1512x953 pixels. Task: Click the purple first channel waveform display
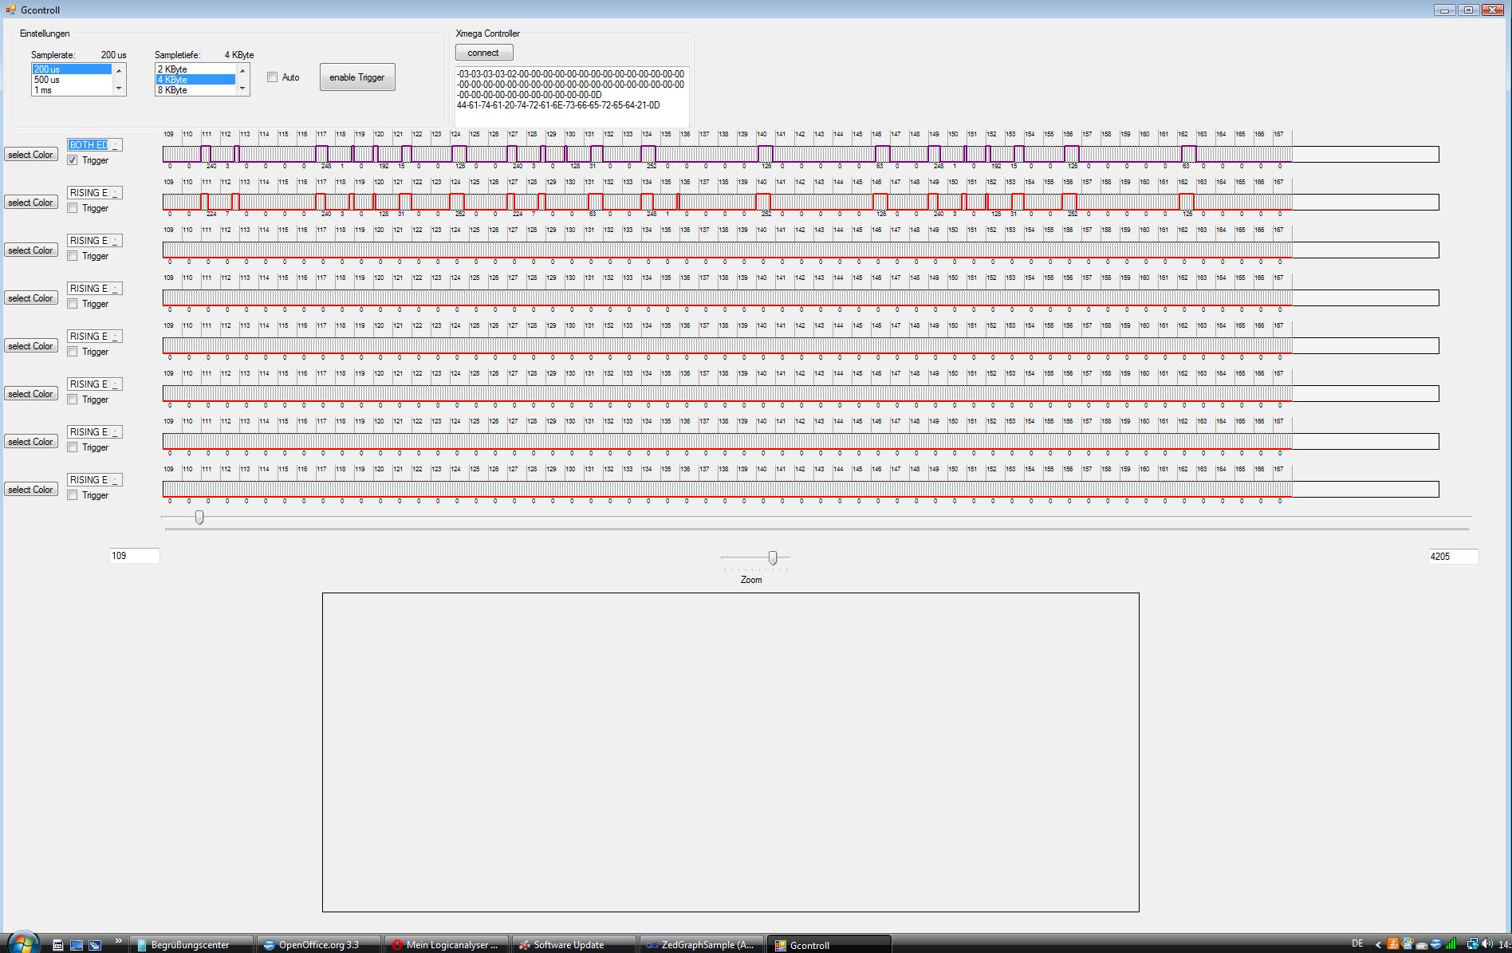[801, 154]
